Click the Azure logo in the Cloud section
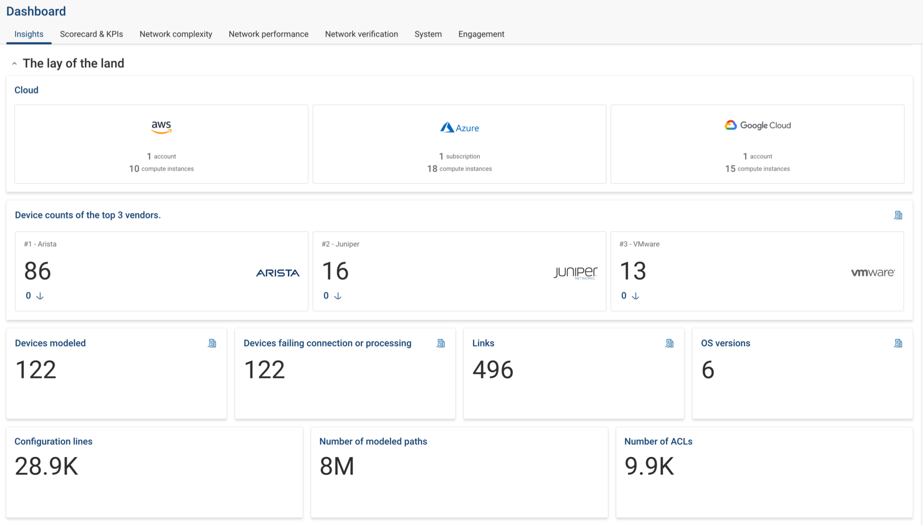Screen dimensions: 923x525 tap(459, 127)
